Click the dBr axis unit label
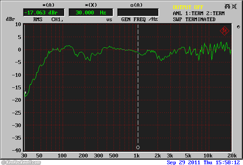 (x=10, y=19)
